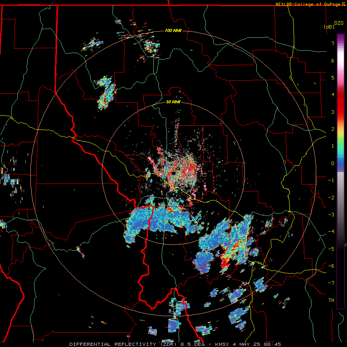Click the -6 value on the scale
Screen dimensions: 347x347
coord(331,266)
